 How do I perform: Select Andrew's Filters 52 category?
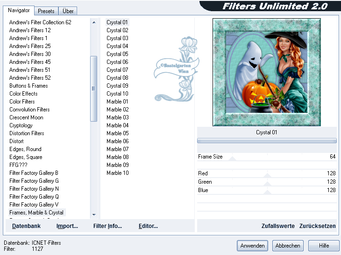click(30, 78)
